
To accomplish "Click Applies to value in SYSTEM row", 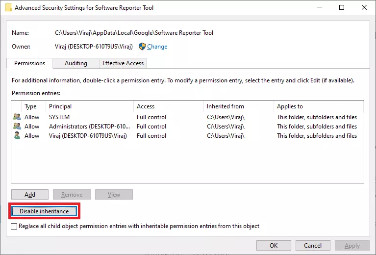I will click(317, 117).
